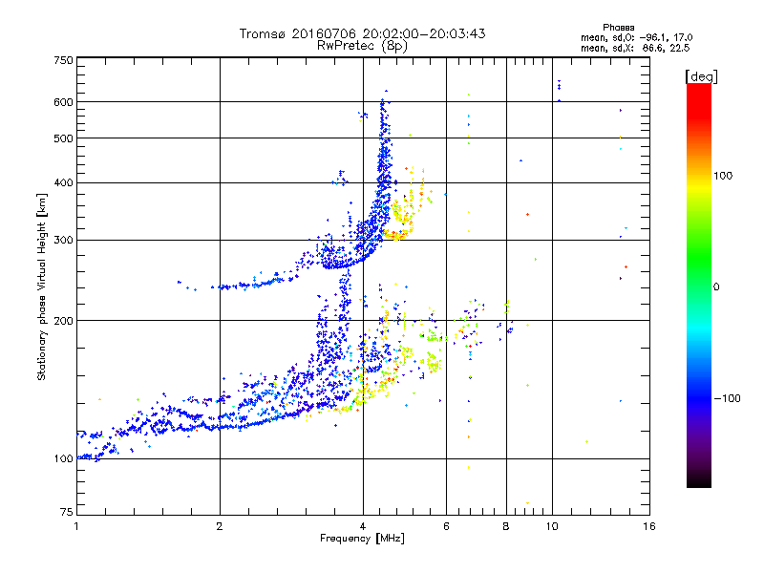Click the colorbar label '100'

pyautogui.click(x=723, y=176)
